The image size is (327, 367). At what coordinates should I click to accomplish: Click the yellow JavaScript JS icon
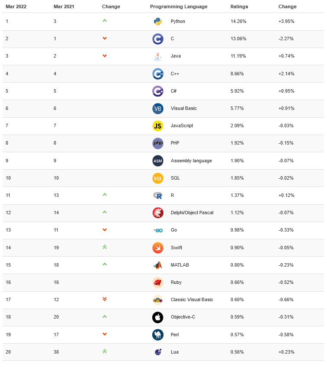(x=157, y=126)
